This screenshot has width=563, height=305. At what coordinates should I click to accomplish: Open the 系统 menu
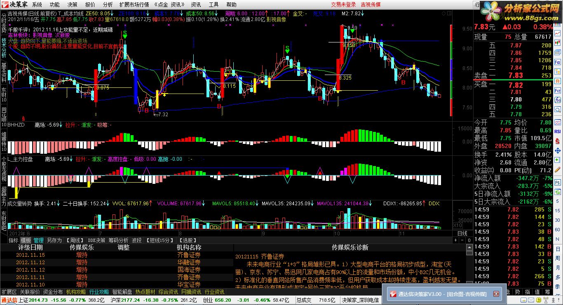[x=37, y=5]
